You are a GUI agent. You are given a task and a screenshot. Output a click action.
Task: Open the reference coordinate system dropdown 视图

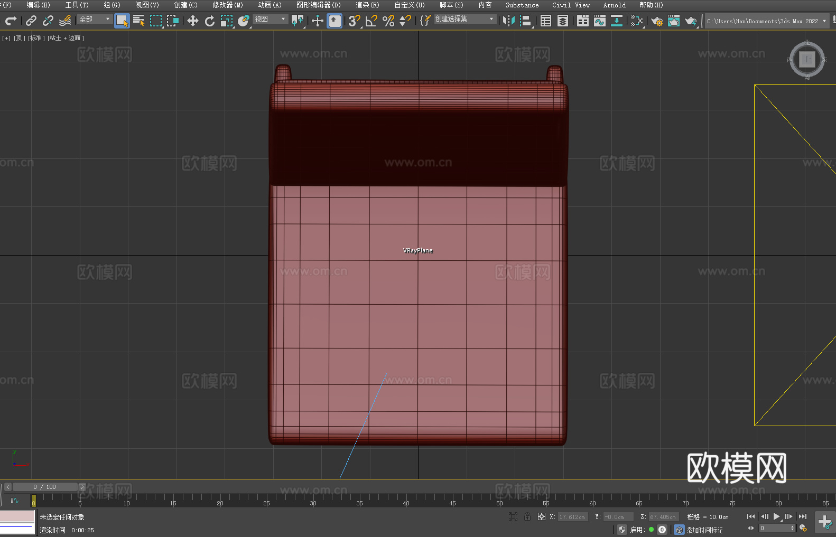point(270,19)
